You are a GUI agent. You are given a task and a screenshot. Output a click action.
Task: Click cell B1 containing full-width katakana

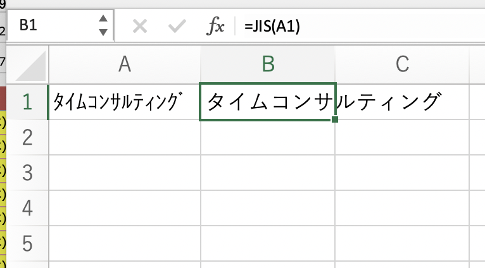(x=268, y=101)
